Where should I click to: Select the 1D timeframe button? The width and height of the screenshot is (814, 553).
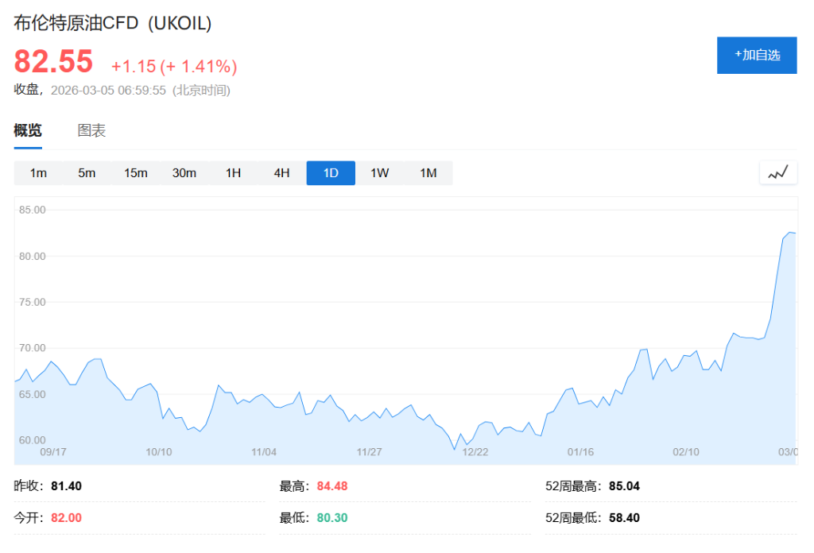coord(330,172)
